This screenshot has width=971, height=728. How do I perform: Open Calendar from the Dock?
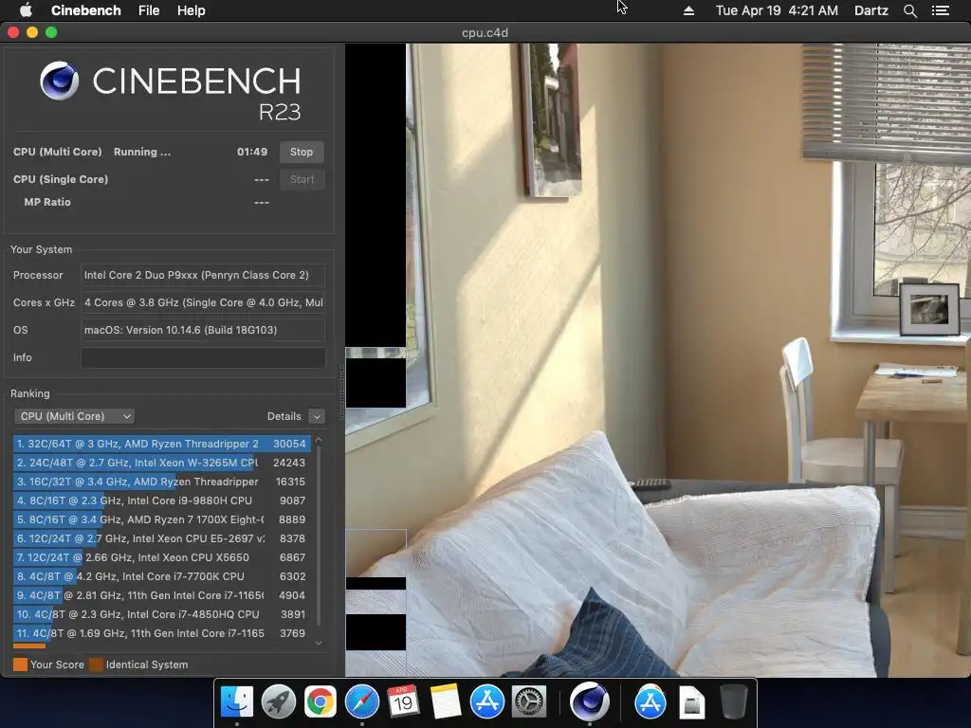pos(403,702)
